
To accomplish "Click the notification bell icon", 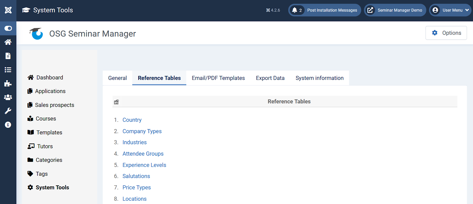I will point(294,10).
